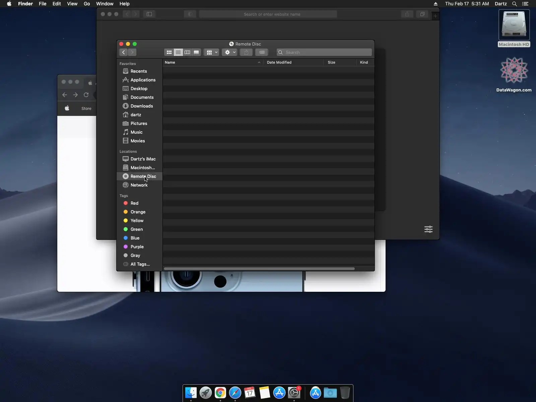Open the Dartz user menu
The height and width of the screenshot is (402, 536).
coord(500,4)
